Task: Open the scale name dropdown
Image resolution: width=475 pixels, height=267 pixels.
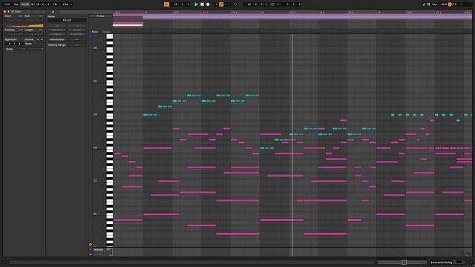Action: tap(35, 49)
